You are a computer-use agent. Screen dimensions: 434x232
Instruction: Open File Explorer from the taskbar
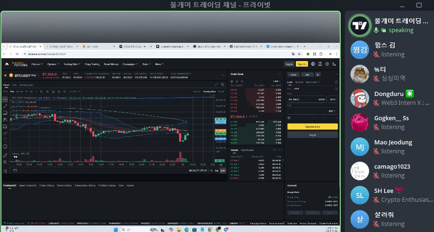[x=179, y=229]
